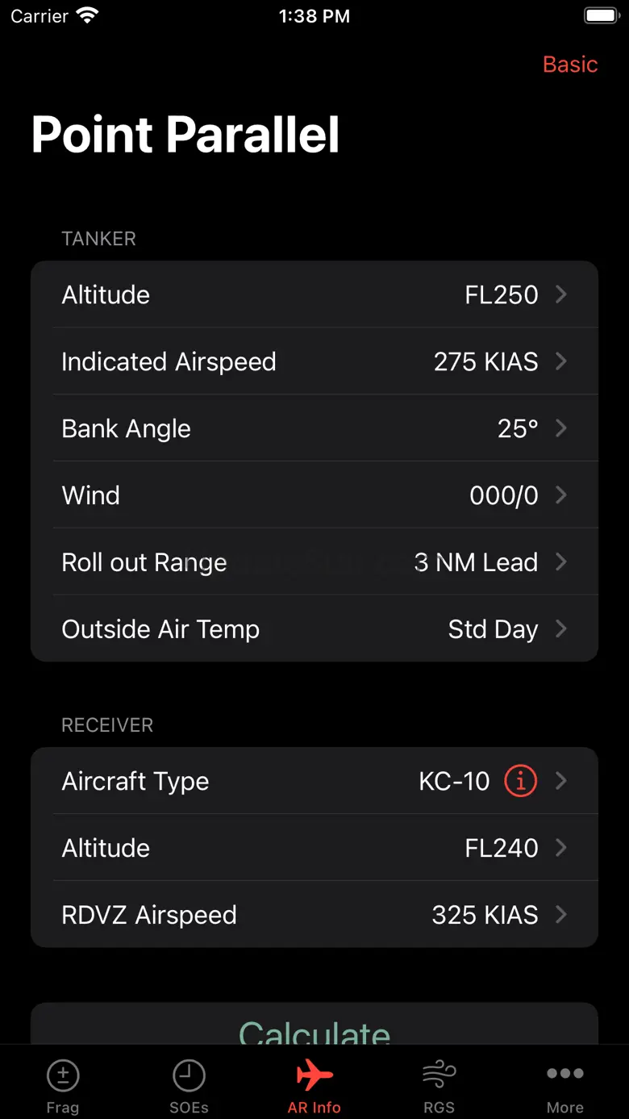Screen dimensions: 629x1119
Task: Open the More ellipsis icon tab
Action: click(565, 1073)
